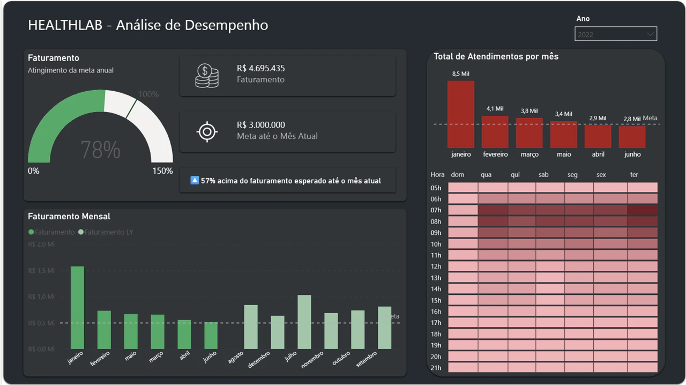Click the sab column header

tap(544, 175)
